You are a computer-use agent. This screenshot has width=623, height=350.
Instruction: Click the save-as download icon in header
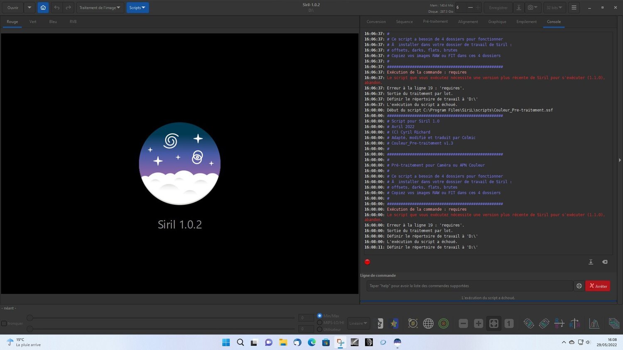pos(519,7)
